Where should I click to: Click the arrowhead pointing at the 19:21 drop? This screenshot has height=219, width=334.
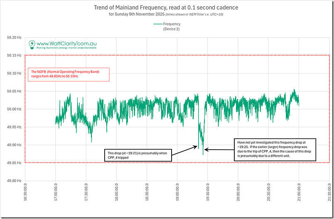click(x=198, y=146)
